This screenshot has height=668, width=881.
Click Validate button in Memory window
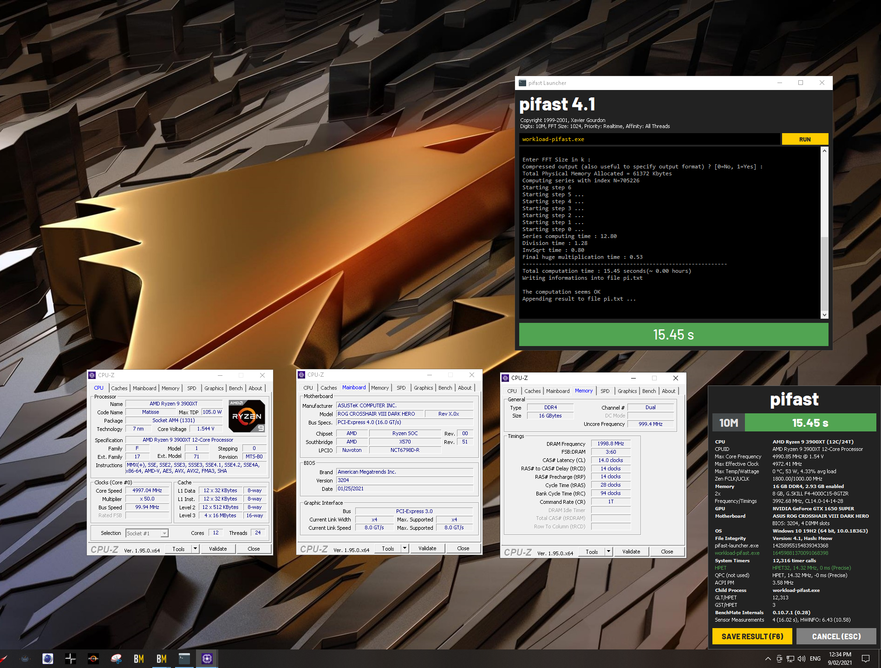[631, 552]
